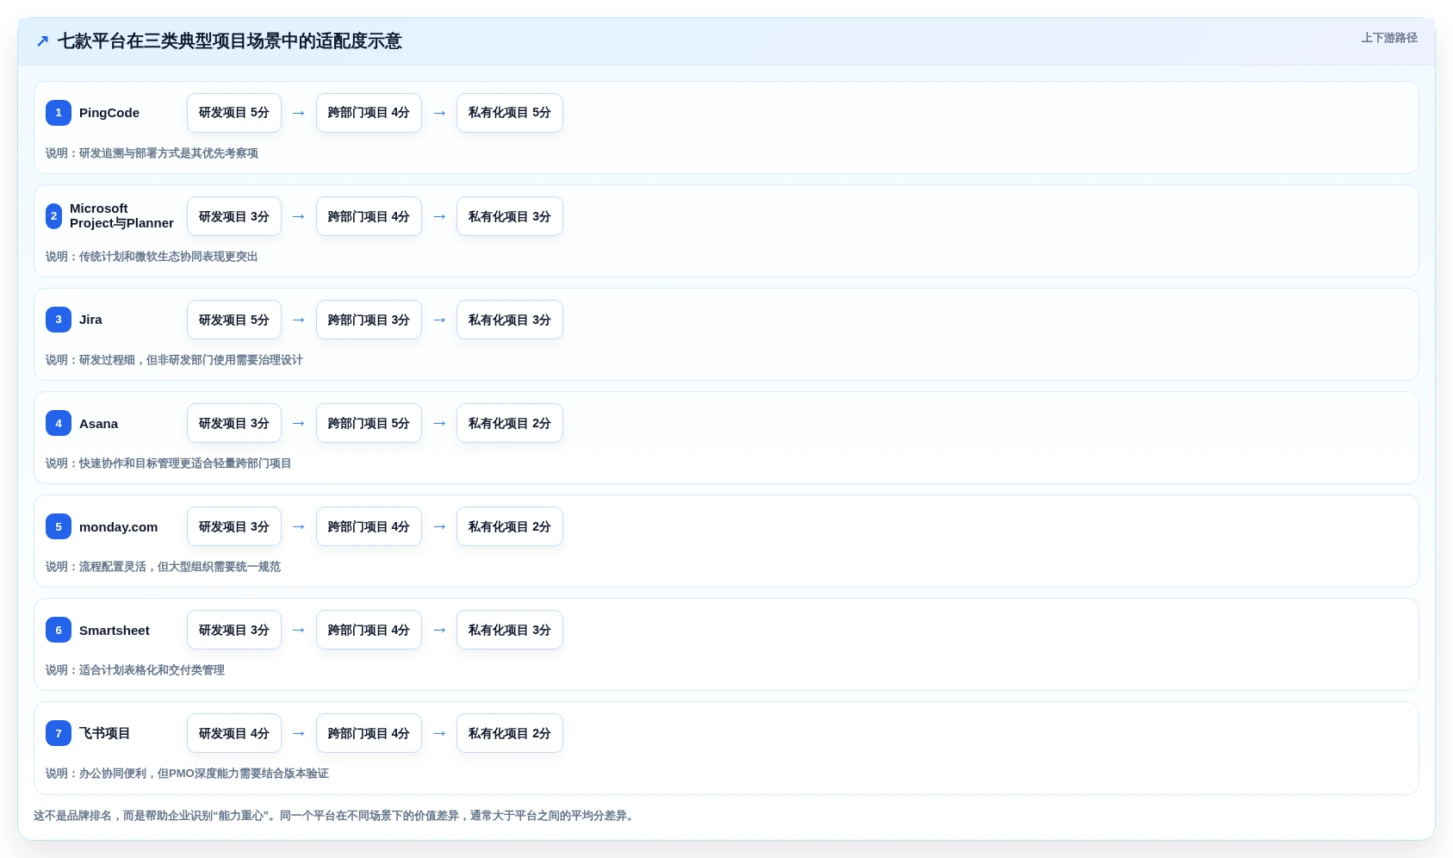
Task: Click the 飞书项目 platform name
Action: click(x=104, y=733)
